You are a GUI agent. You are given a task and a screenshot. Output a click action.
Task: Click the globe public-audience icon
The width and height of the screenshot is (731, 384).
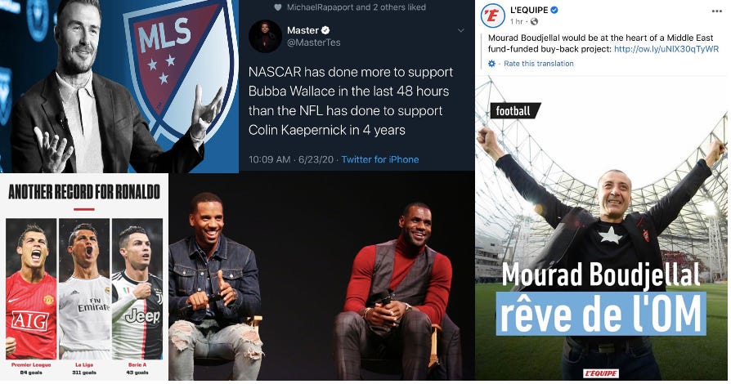(535, 21)
